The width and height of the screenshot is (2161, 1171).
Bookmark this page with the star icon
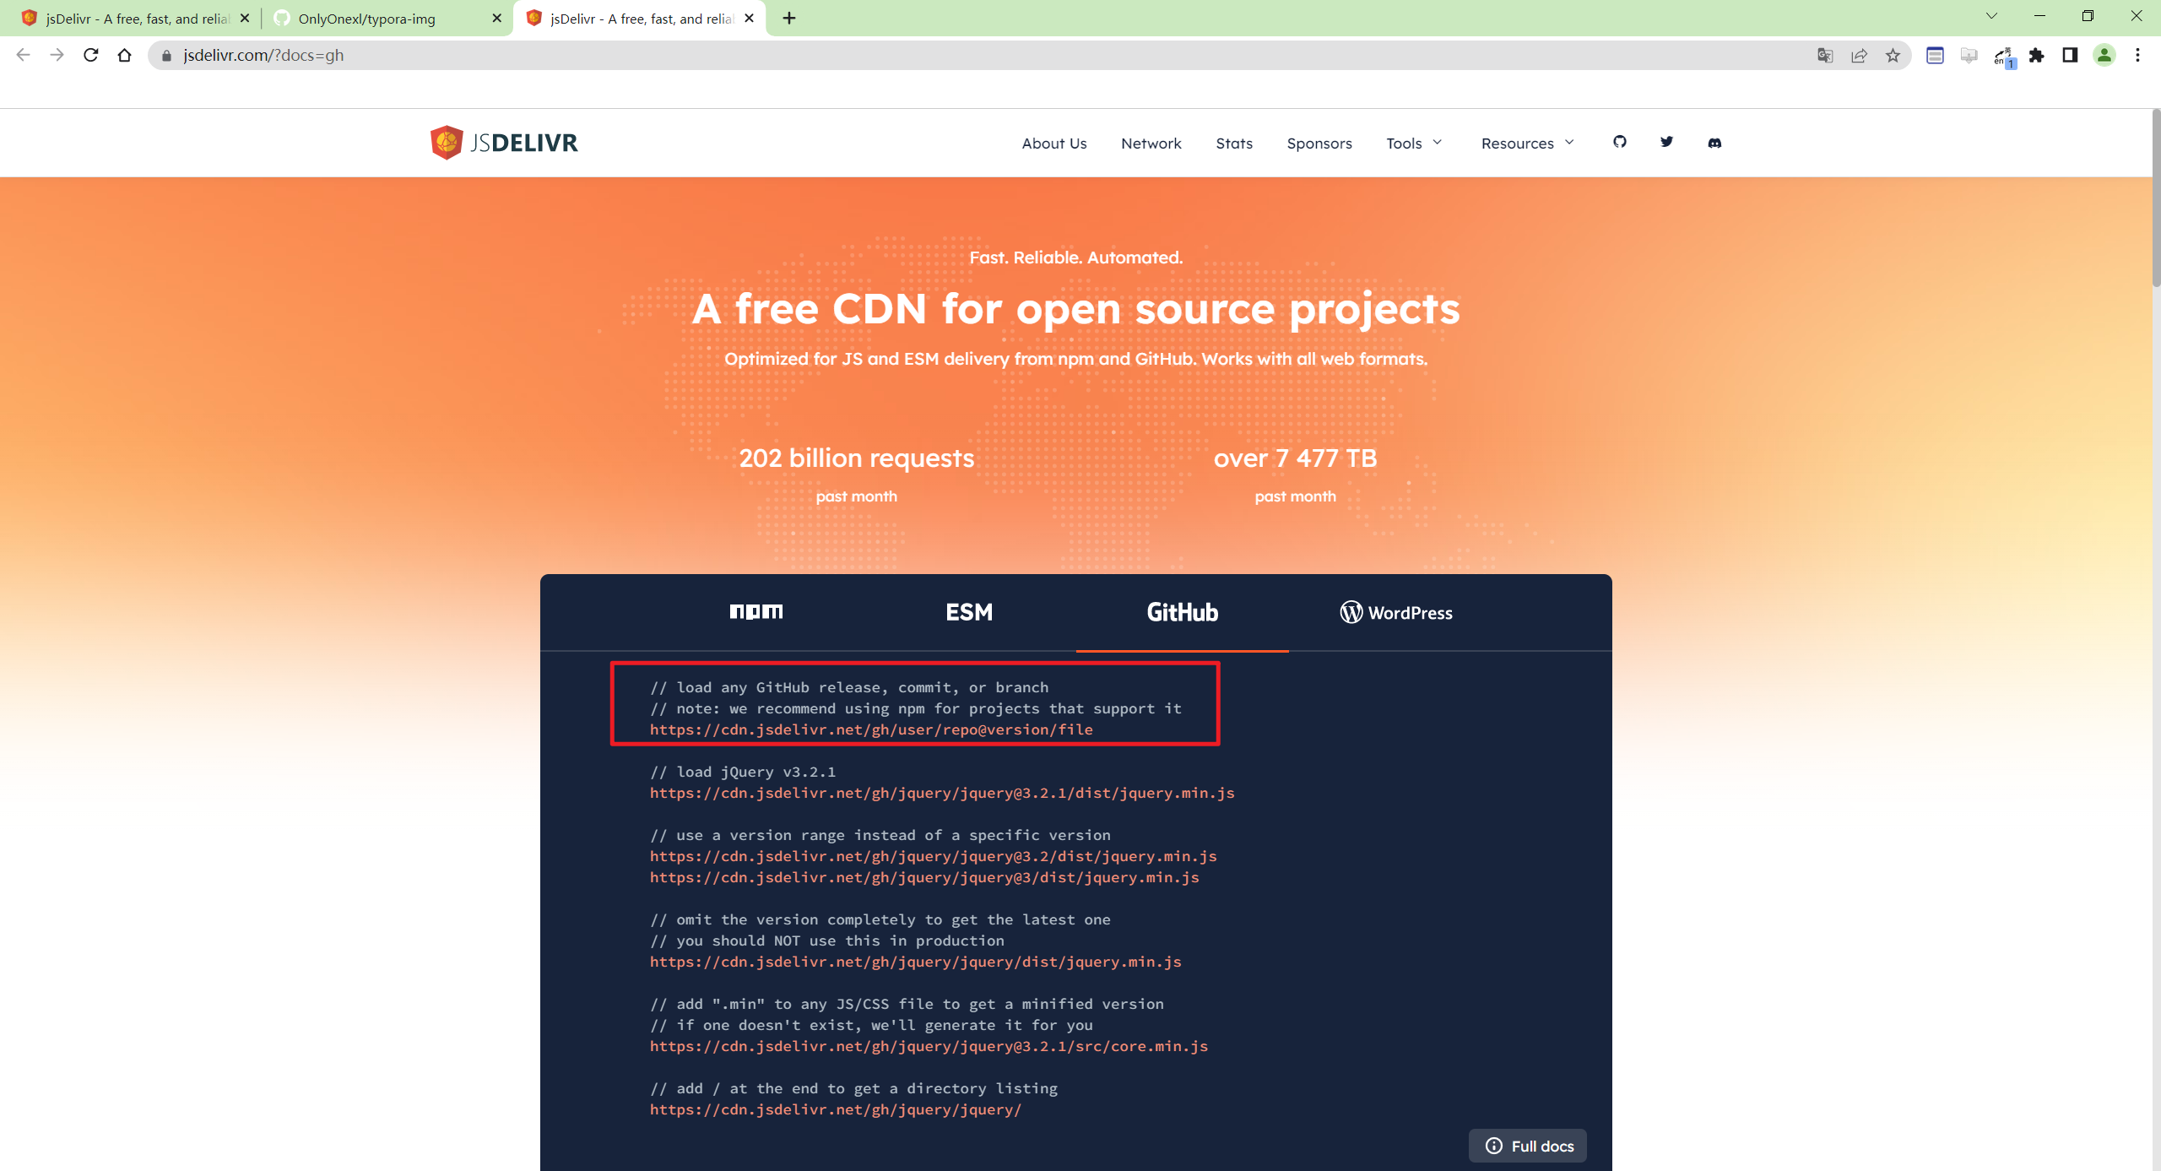pos(1893,56)
